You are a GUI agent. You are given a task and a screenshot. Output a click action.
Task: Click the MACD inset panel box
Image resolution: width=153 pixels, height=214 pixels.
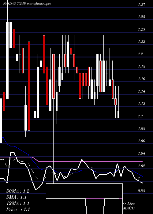[84, 199]
